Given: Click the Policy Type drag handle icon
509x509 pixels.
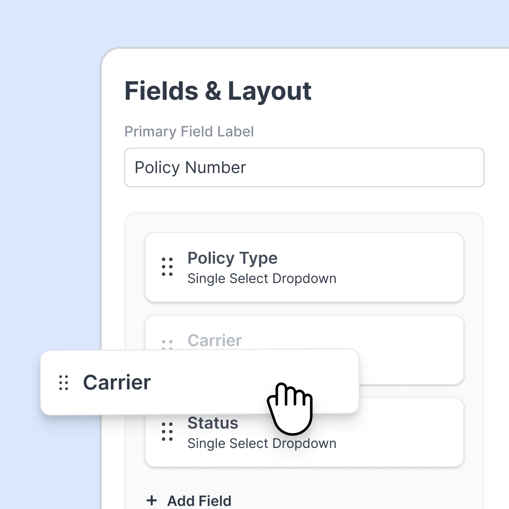Looking at the screenshot, I should click(167, 266).
